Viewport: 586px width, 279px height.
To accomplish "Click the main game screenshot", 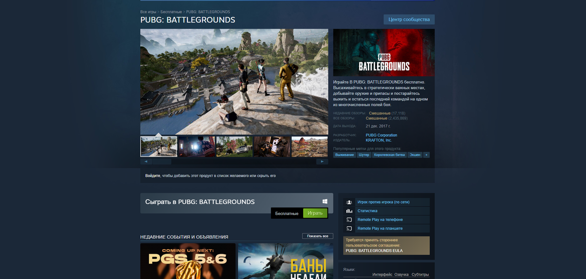I will tap(234, 82).
